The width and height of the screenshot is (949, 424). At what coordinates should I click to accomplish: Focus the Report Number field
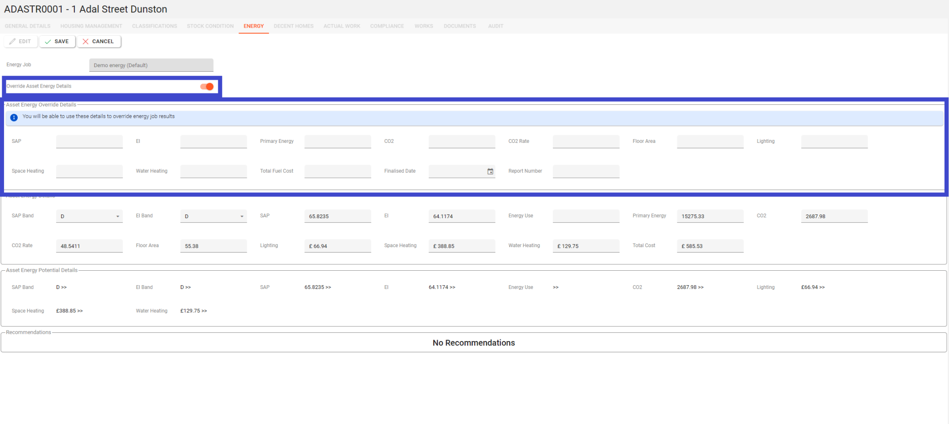tap(586, 171)
